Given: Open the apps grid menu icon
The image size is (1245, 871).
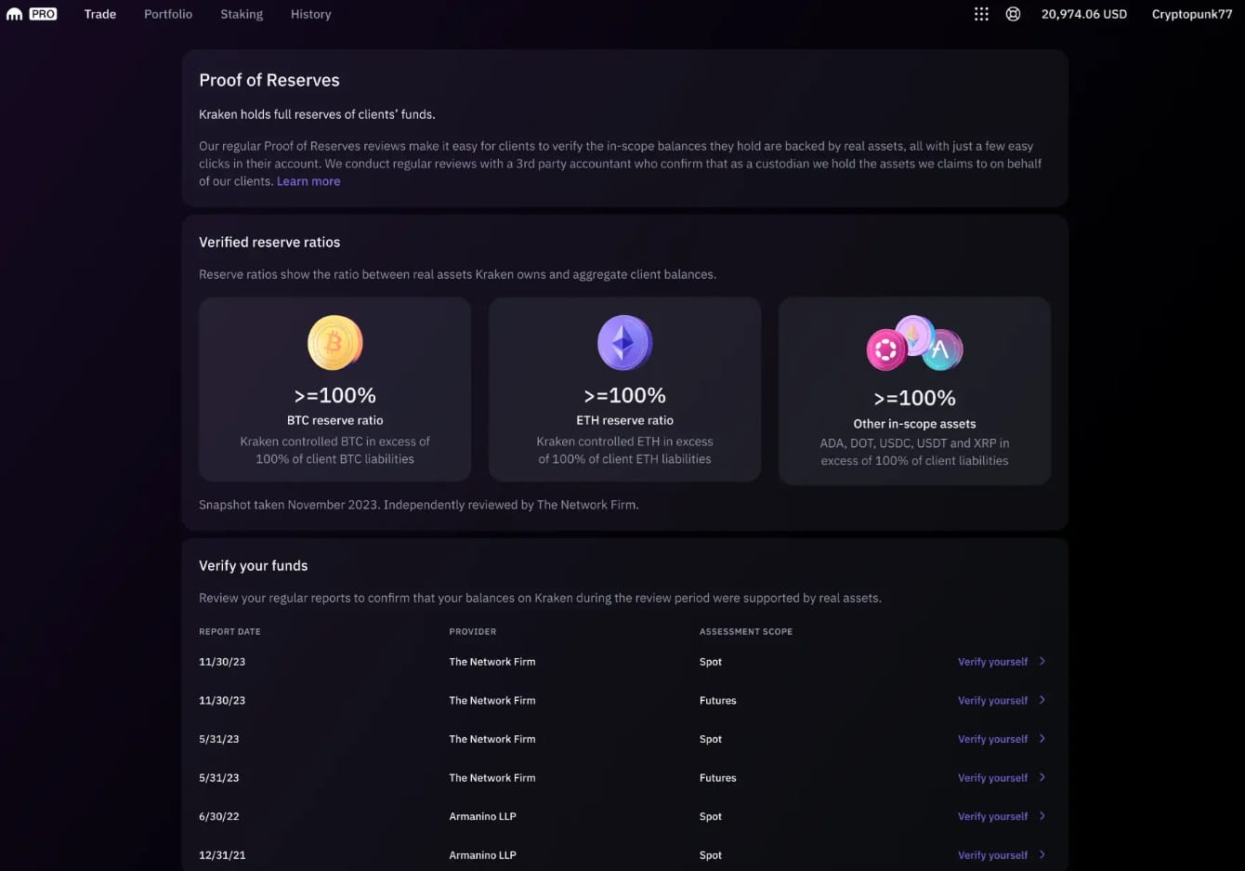Looking at the screenshot, I should pyautogui.click(x=981, y=14).
